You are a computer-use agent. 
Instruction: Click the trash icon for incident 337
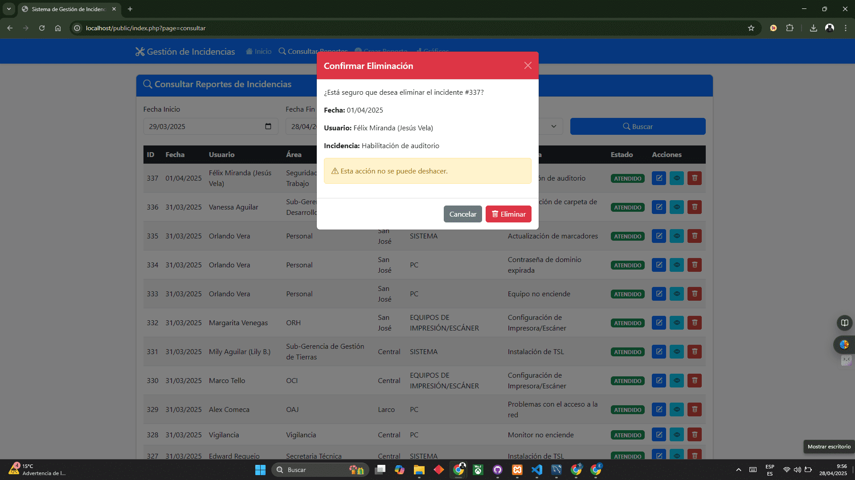click(694, 178)
